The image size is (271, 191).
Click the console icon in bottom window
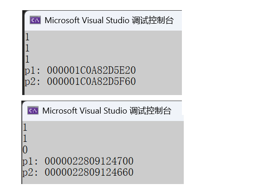click(33, 110)
